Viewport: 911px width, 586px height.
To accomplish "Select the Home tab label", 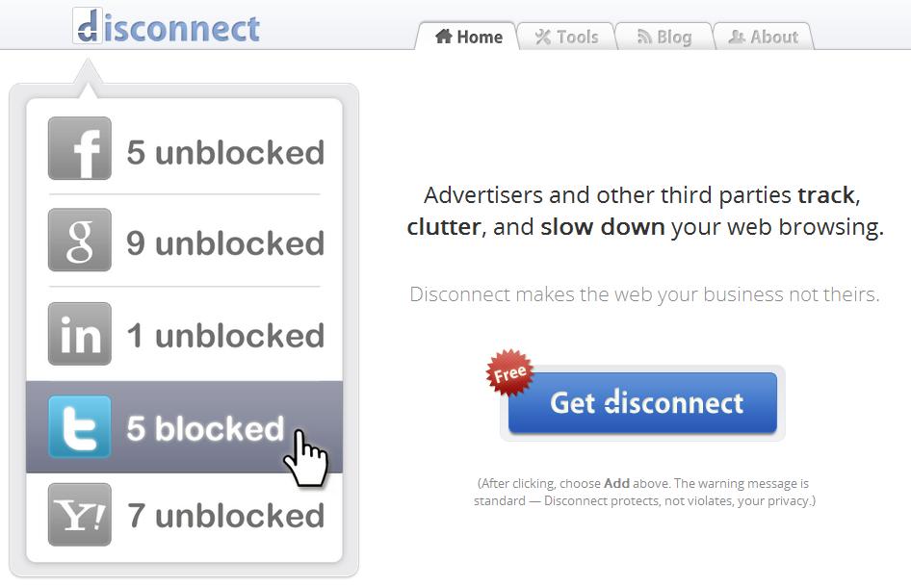I will click(480, 38).
